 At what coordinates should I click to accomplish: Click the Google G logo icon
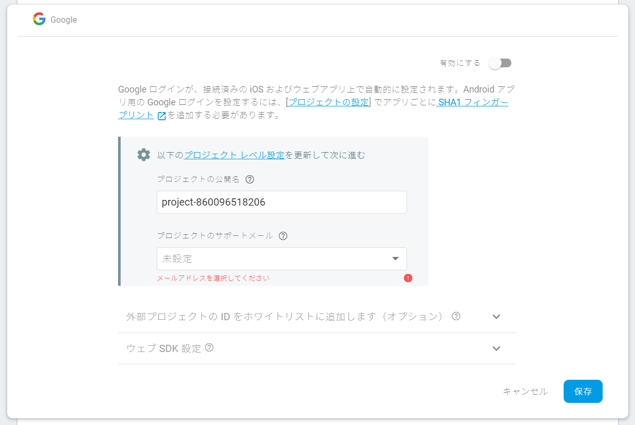click(39, 20)
